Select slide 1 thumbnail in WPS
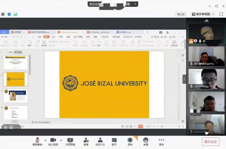Screen dimensions: 226x149 tap(15, 63)
